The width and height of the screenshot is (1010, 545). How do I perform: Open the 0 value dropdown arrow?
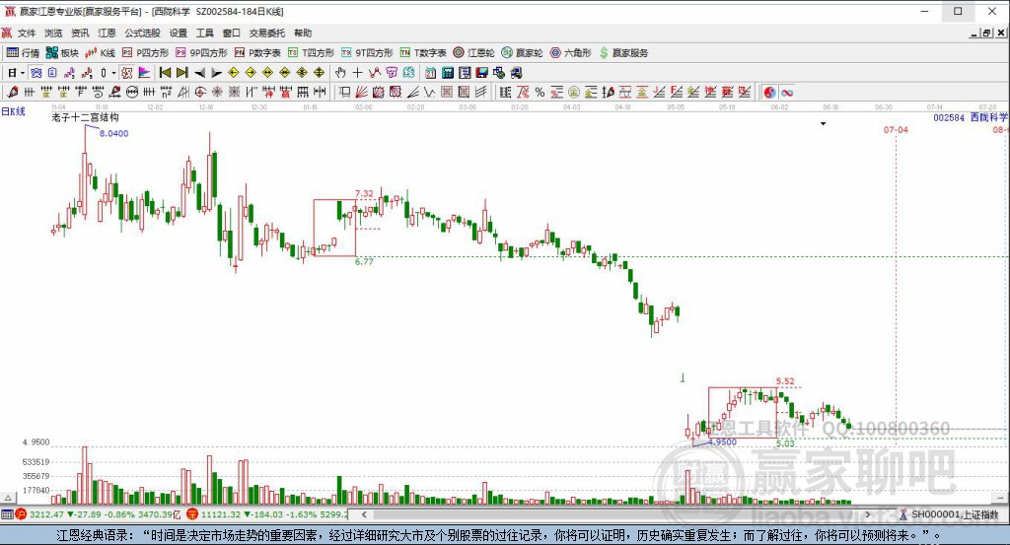coord(113,73)
